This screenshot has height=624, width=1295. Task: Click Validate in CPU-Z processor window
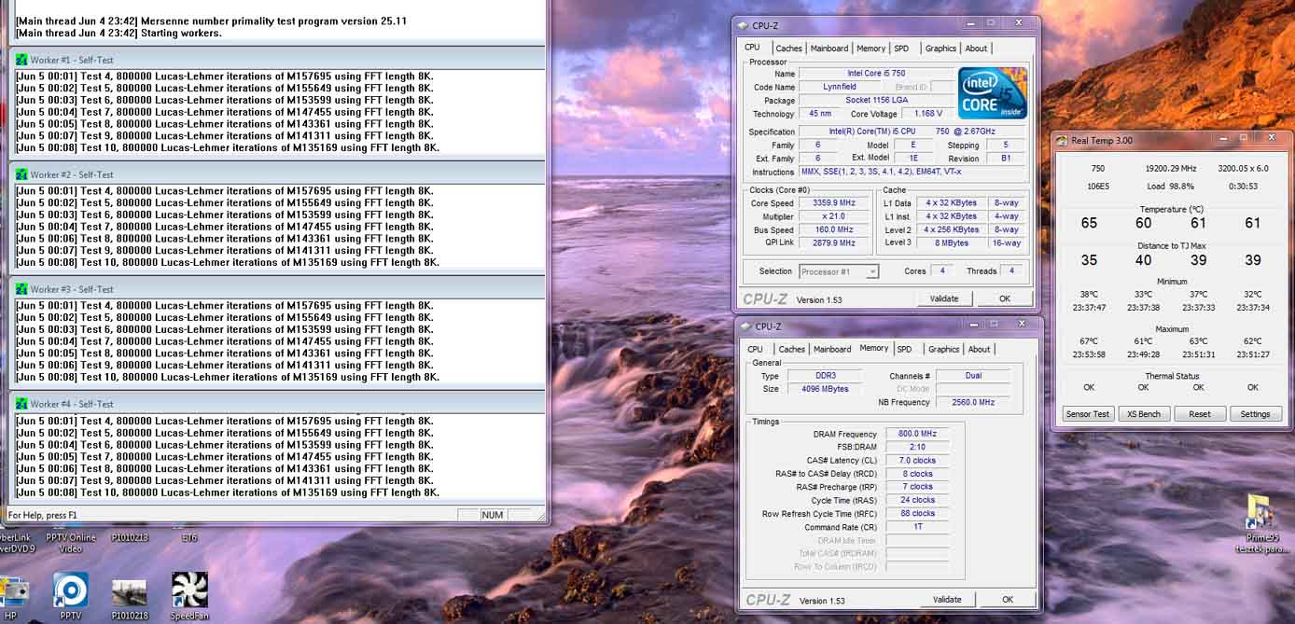point(944,298)
